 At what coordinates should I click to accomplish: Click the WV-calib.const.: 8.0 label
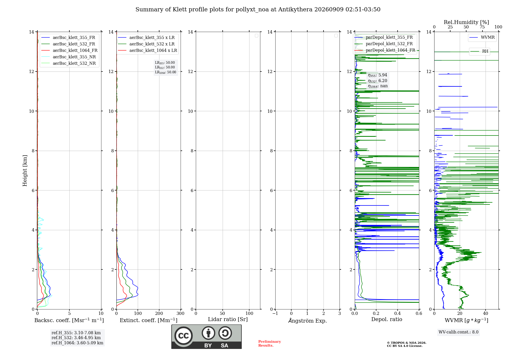pyautogui.click(x=458, y=332)
